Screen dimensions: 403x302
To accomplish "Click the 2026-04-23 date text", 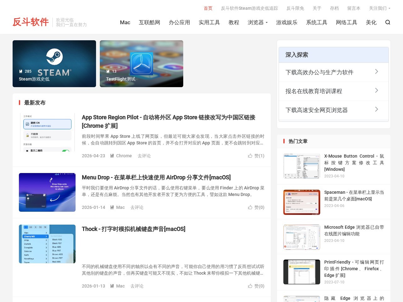I will pos(94,156).
